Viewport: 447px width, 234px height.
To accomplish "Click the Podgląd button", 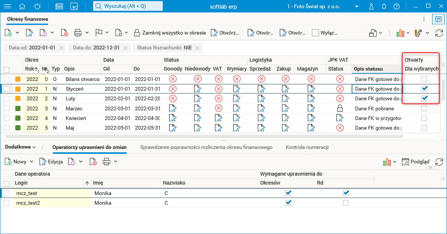I will [x=416, y=162].
